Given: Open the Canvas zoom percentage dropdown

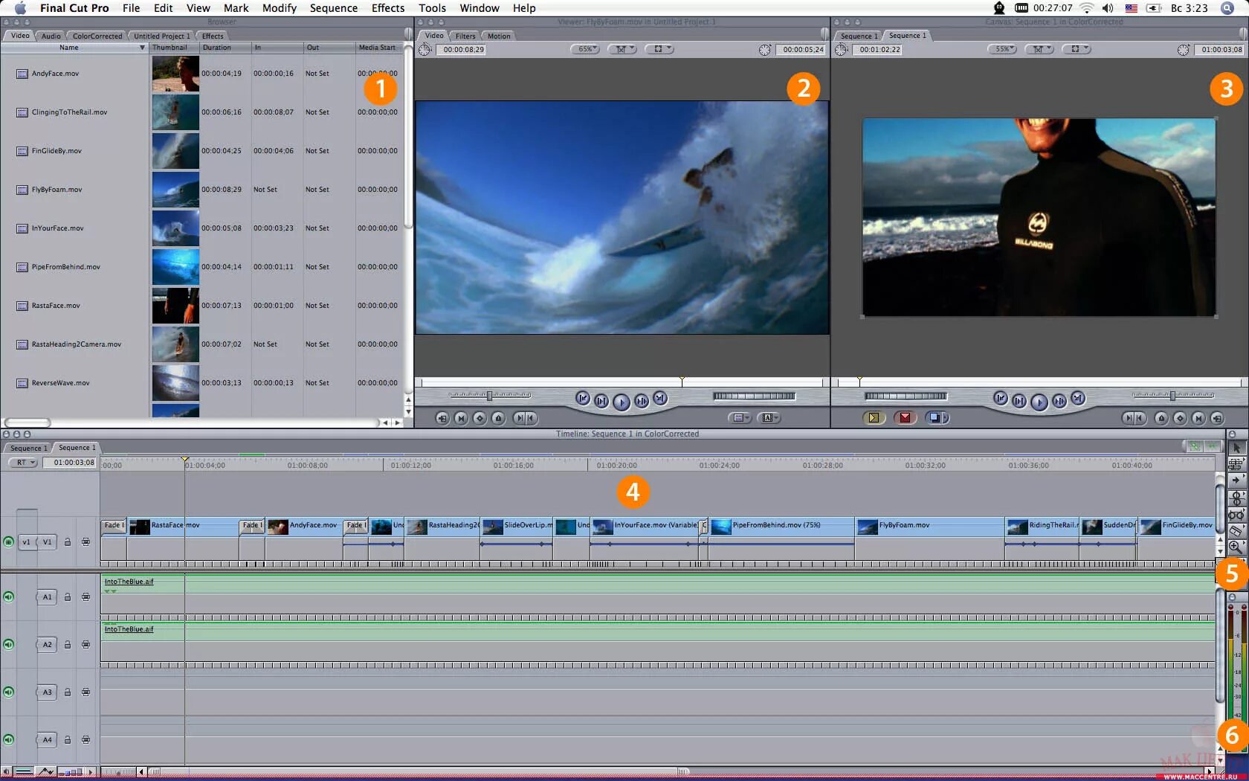Looking at the screenshot, I should point(1002,49).
